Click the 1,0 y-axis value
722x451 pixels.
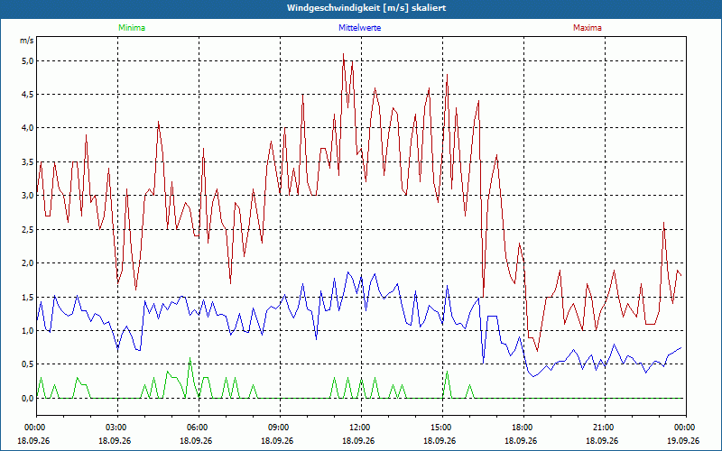coord(28,330)
